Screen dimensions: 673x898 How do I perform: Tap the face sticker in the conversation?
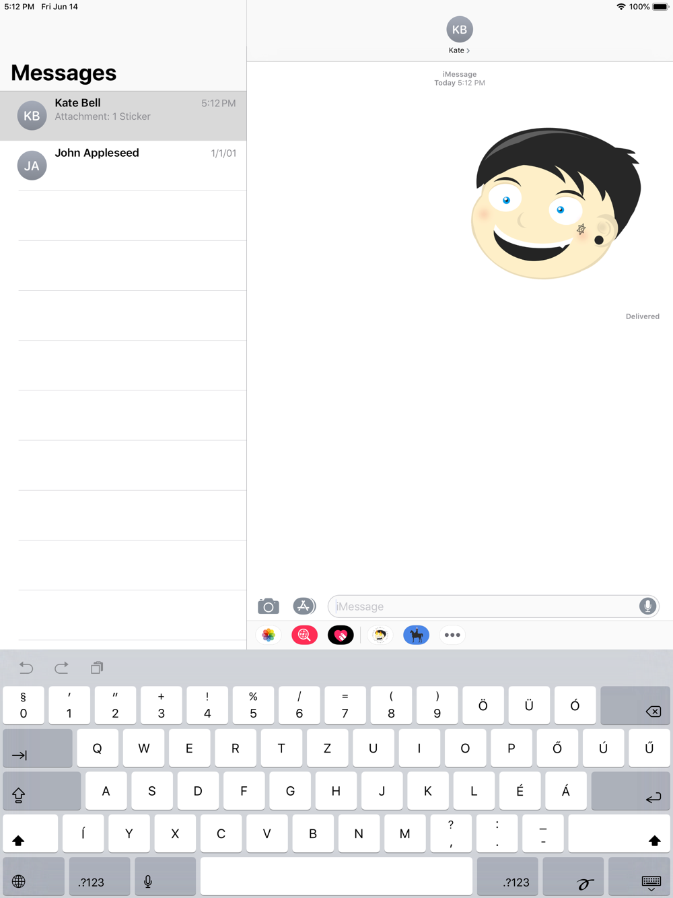tap(556, 203)
